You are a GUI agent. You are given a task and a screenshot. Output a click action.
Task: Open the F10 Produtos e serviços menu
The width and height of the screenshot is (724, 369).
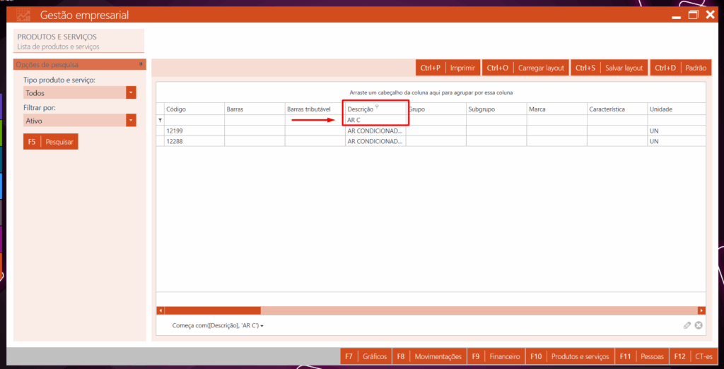tap(569, 356)
